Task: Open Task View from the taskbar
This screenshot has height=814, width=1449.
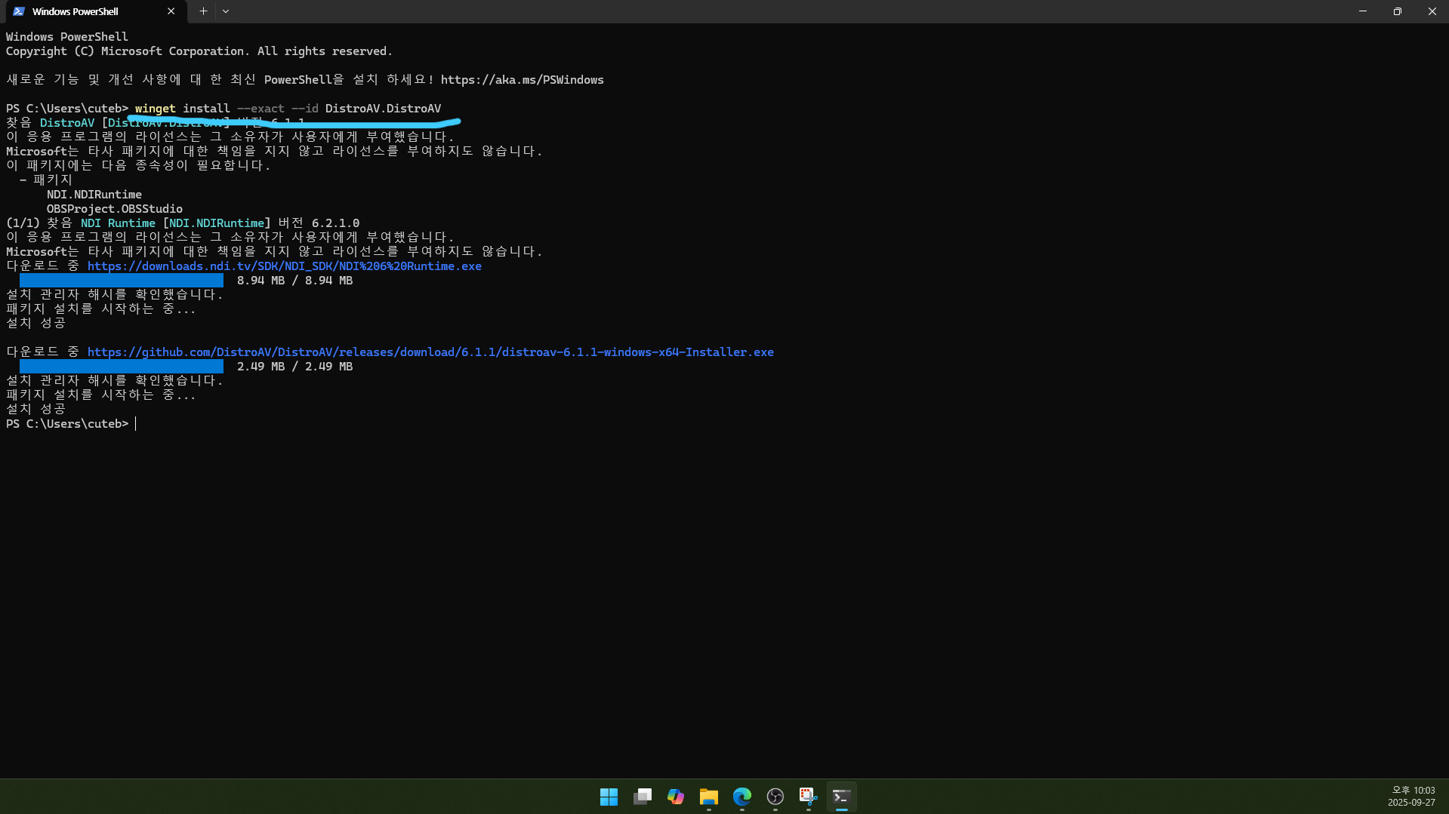Action: pyautogui.click(x=642, y=797)
